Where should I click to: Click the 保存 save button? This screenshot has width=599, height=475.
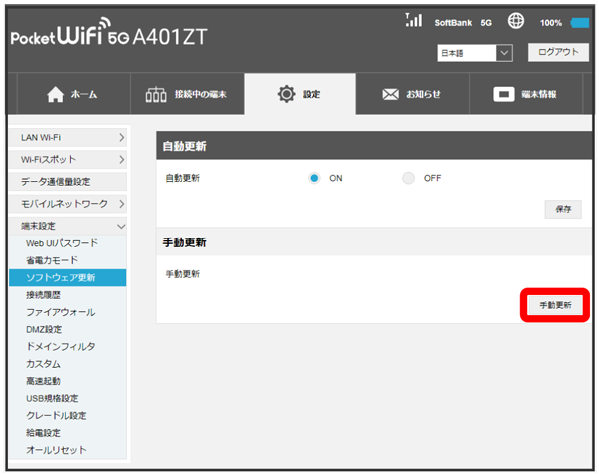(x=562, y=209)
